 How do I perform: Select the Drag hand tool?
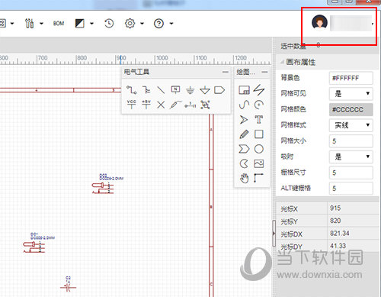pyautogui.click(x=244, y=178)
